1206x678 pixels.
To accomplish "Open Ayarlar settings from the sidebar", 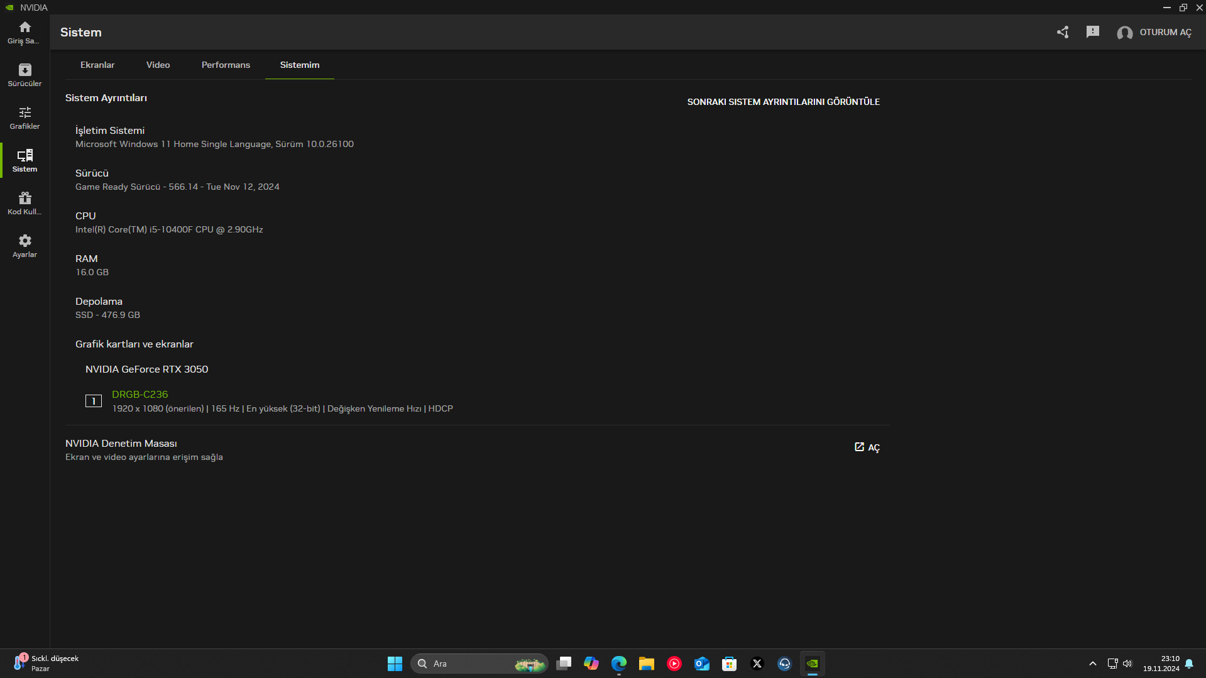I will [25, 246].
